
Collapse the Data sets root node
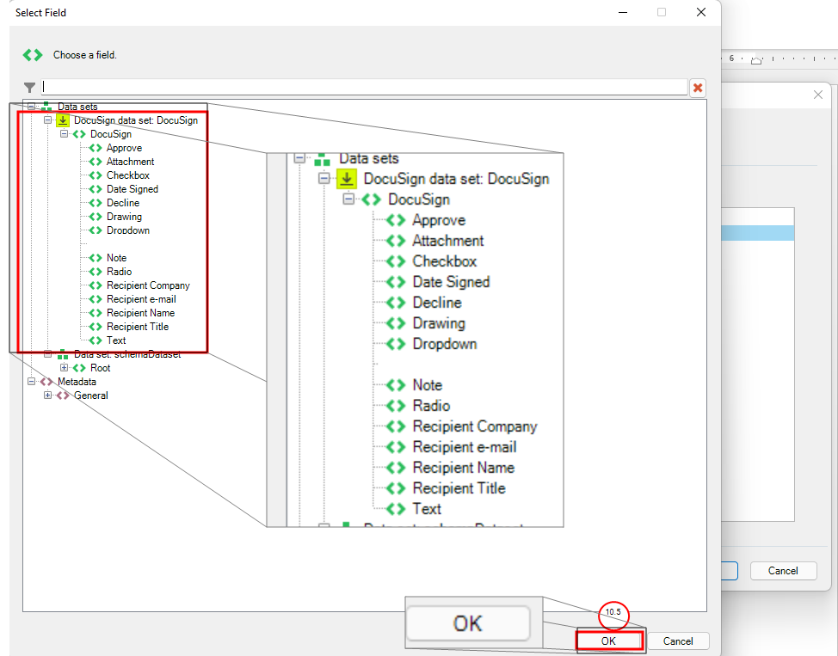tap(32, 107)
